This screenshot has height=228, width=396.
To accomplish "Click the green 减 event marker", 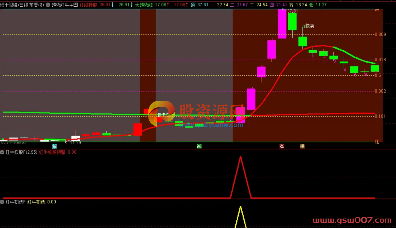I will click(x=199, y=146).
